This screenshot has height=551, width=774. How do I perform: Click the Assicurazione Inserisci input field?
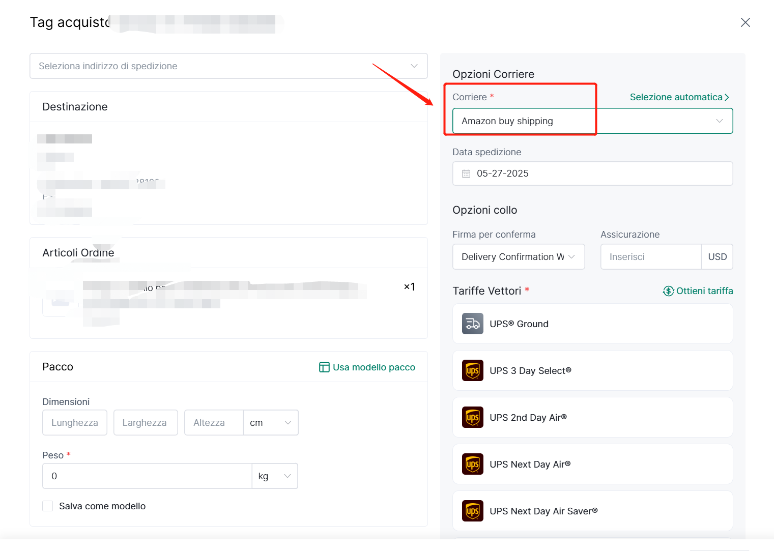[651, 257]
